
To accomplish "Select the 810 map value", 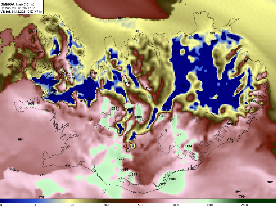I will coord(244,61).
